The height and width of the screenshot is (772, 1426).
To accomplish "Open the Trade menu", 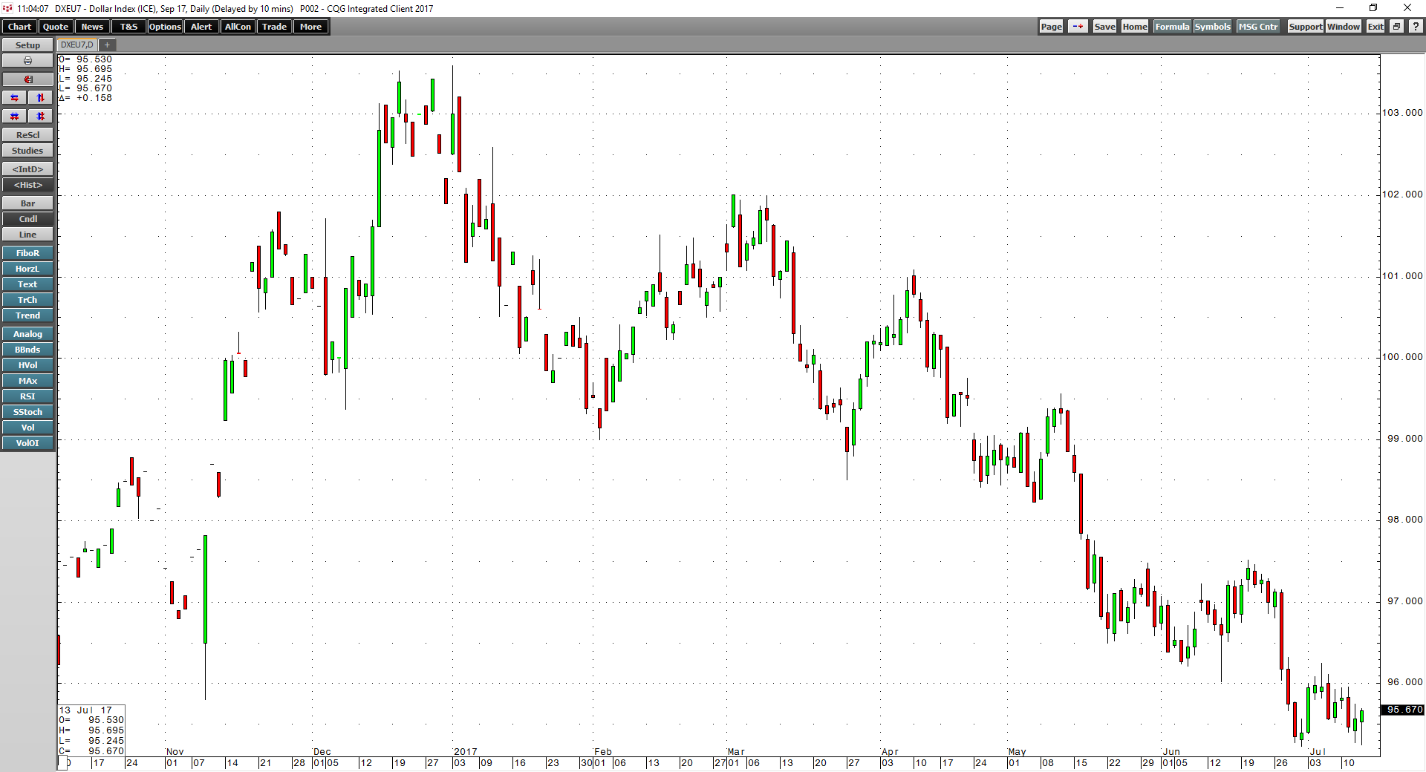I will point(274,27).
